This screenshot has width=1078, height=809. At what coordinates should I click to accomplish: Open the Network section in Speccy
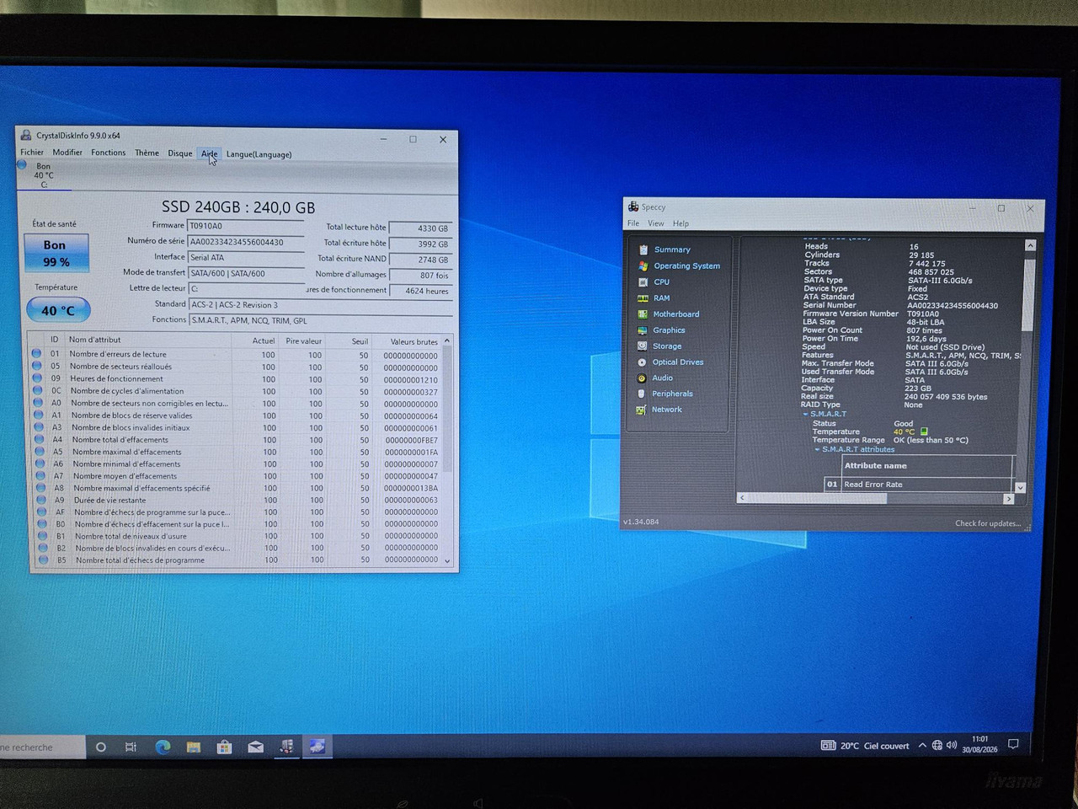coord(666,410)
